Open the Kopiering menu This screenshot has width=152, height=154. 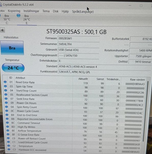point(14,11)
